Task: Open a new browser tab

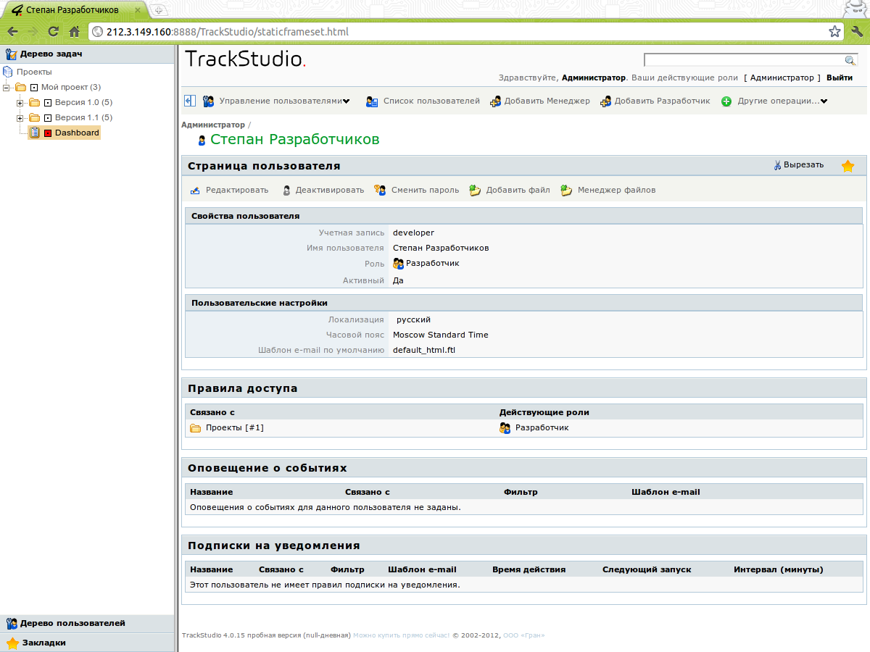Action: [159, 10]
